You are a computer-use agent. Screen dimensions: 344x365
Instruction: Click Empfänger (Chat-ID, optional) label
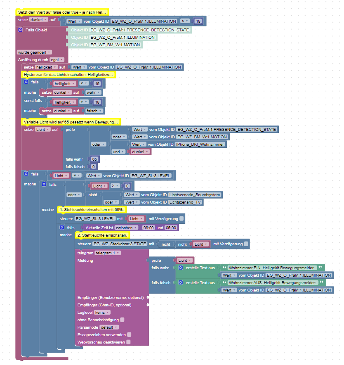coord(104,305)
